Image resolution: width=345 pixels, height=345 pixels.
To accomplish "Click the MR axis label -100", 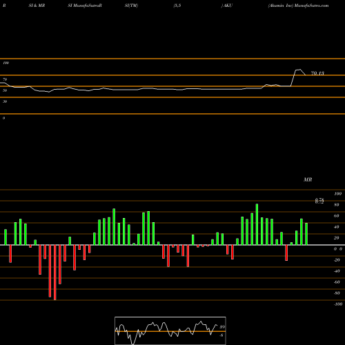I will pyautogui.click(x=338, y=304).
